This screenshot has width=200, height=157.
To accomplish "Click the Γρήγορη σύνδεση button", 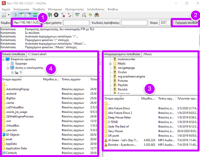I will coord(186,23).
